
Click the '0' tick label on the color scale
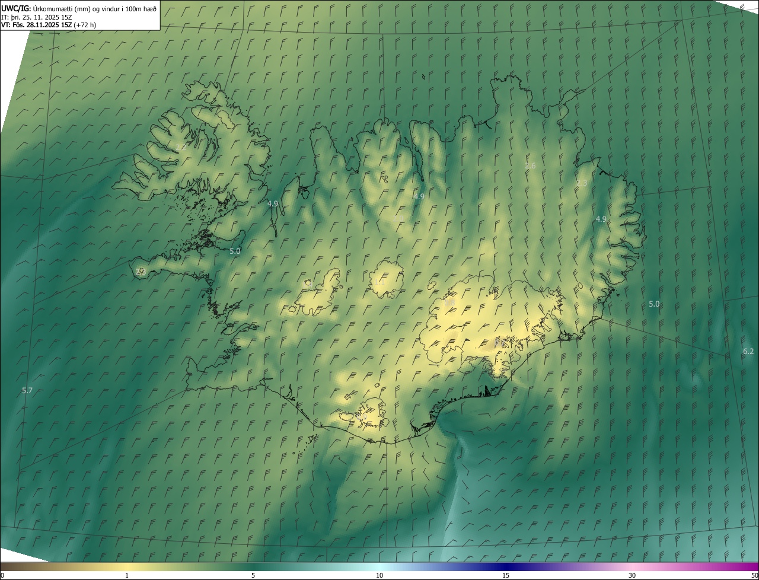click(x=2, y=575)
